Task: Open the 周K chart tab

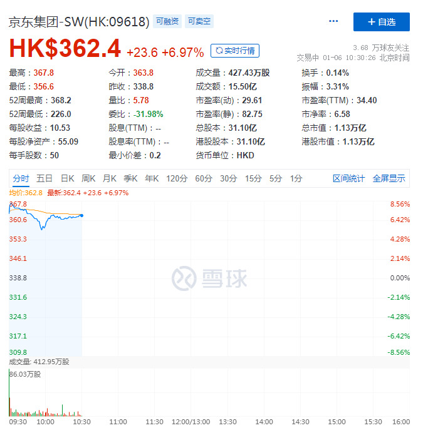Action: coord(88,178)
